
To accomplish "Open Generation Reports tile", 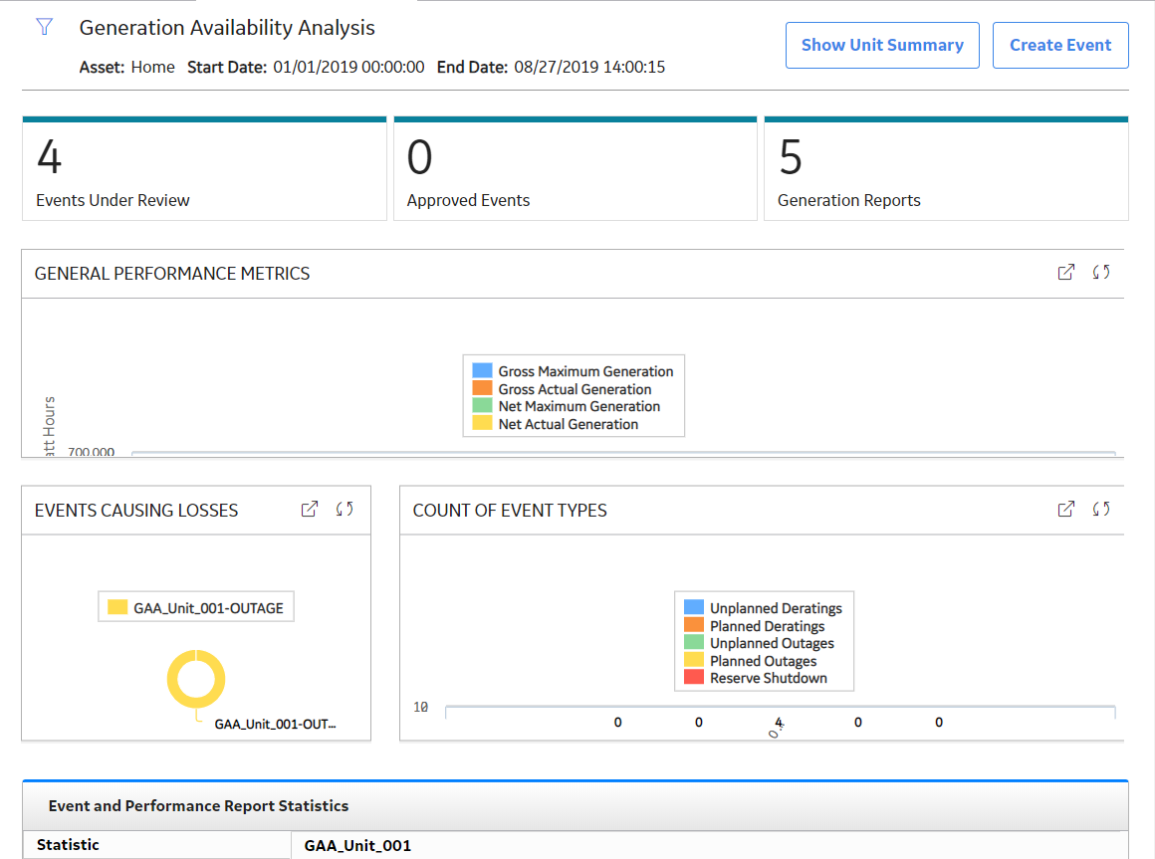I will pyautogui.click(x=947, y=168).
